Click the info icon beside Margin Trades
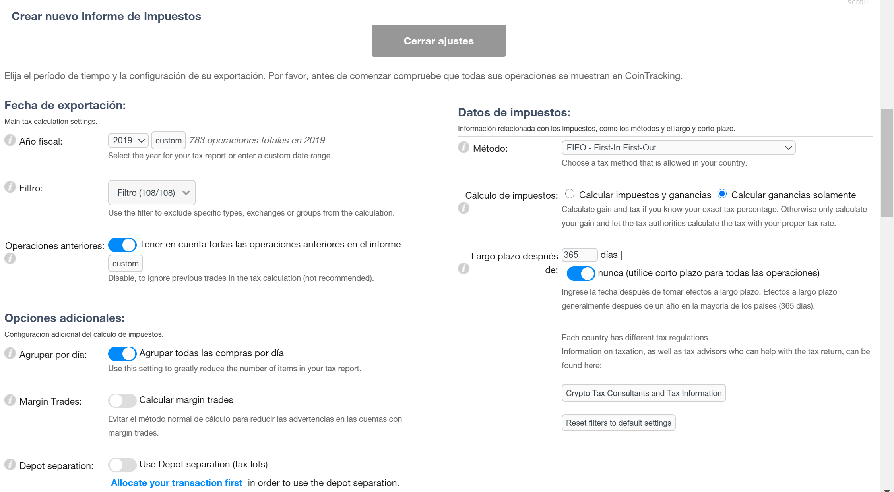The image size is (894, 492). tap(10, 400)
